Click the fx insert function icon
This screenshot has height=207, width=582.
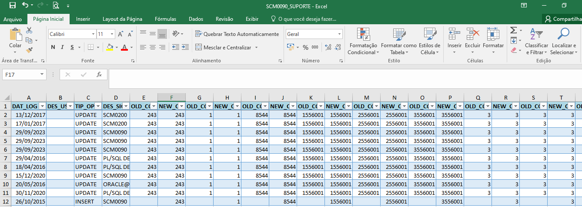pyautogui.click(x=99, y=74)
